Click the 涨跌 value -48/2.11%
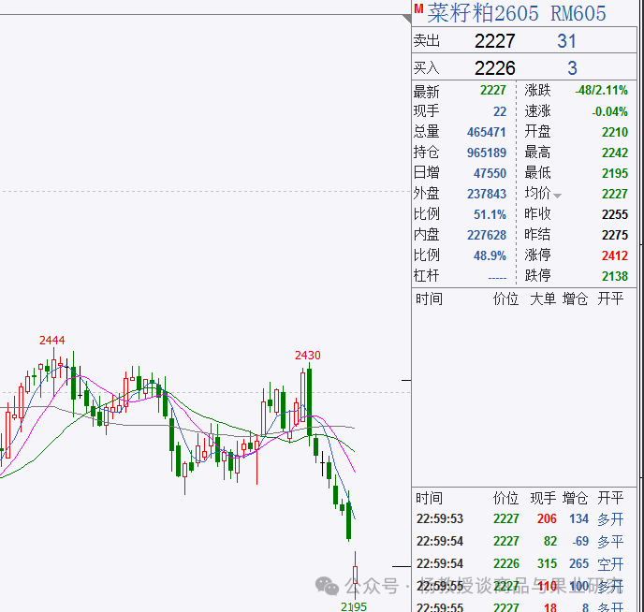The image size is (644, 612). pyautogui.click(x=602, y=90)
